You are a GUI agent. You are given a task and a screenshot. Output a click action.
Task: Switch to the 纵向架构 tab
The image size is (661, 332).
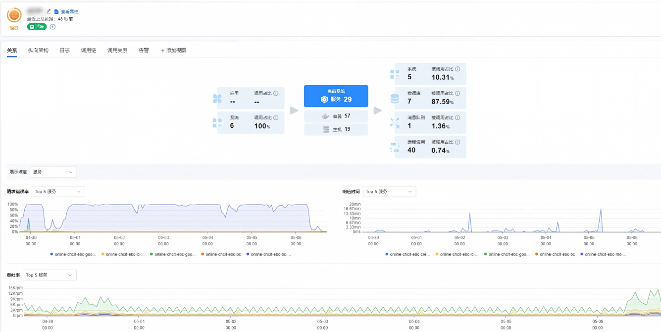tap(38, 51)
